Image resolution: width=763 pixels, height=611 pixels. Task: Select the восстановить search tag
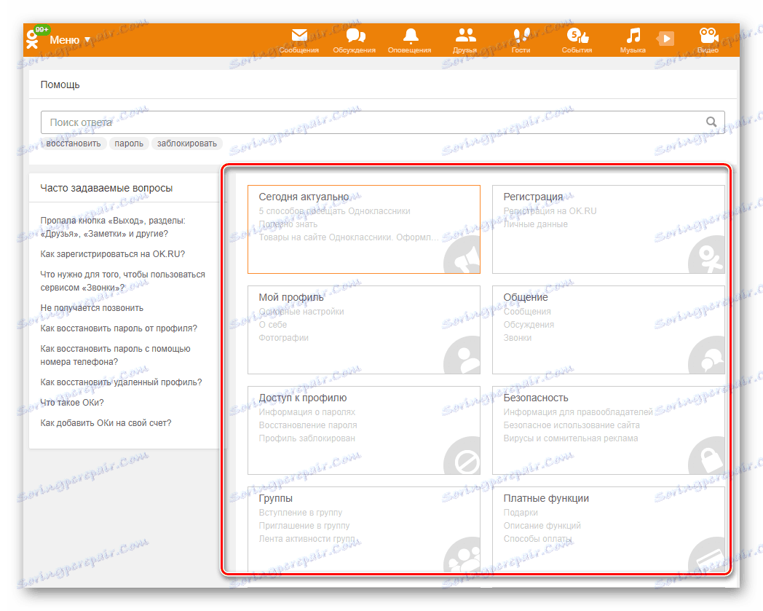coord(74,143)
